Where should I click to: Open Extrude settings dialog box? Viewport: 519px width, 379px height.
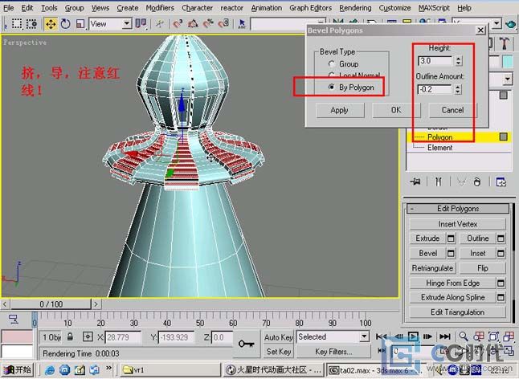pyautogui.click(x=452, y=238)
